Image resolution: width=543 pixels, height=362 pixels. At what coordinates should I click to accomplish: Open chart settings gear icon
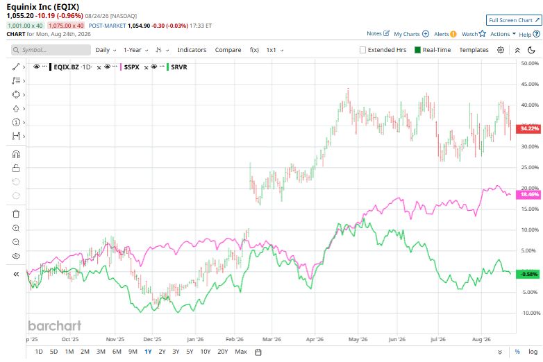501,50
